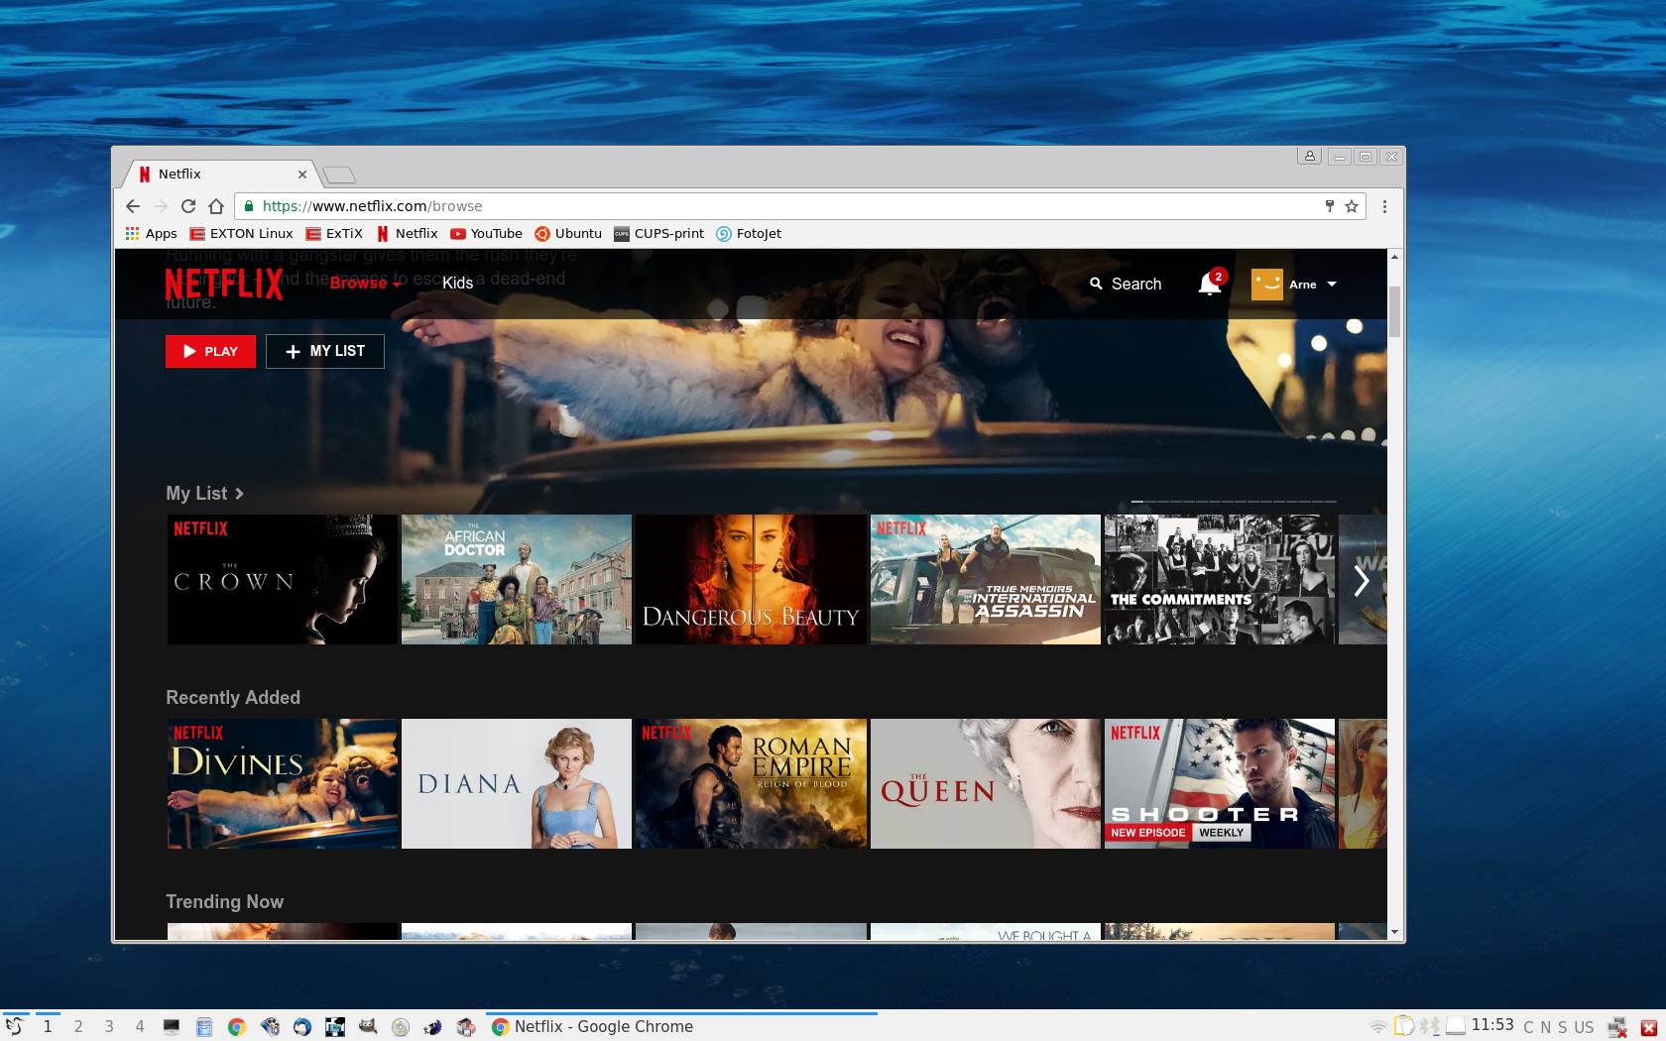Open the My List row header

(196, 493)
